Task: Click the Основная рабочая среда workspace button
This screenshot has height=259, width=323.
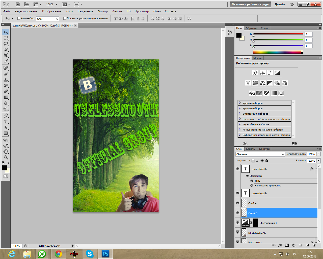Action: (250, 4)
